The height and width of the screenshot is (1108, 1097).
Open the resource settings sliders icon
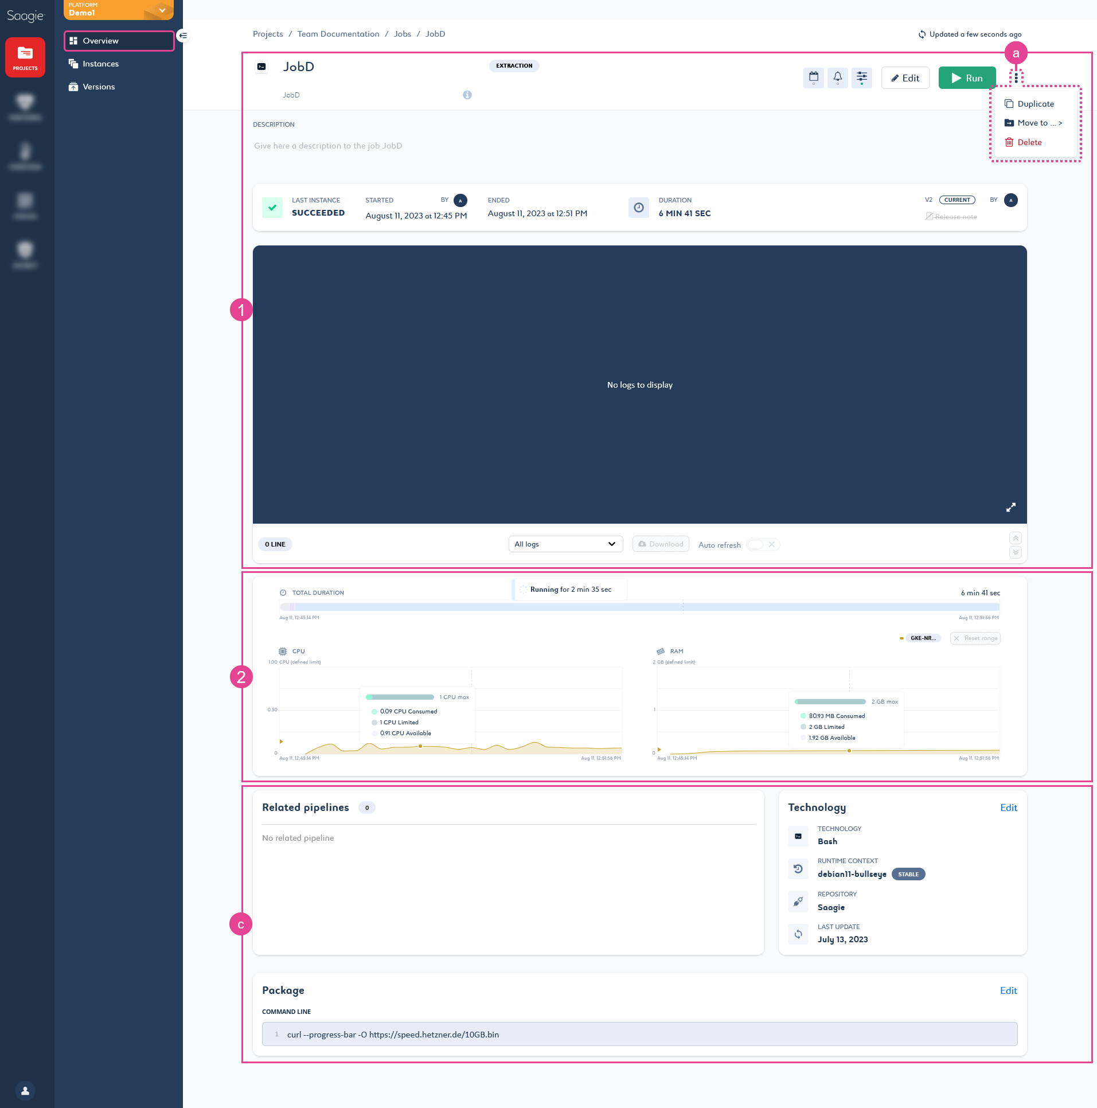(861, 78)
